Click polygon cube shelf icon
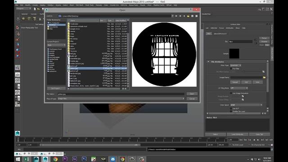288x162 pixels. pos(29,19)
